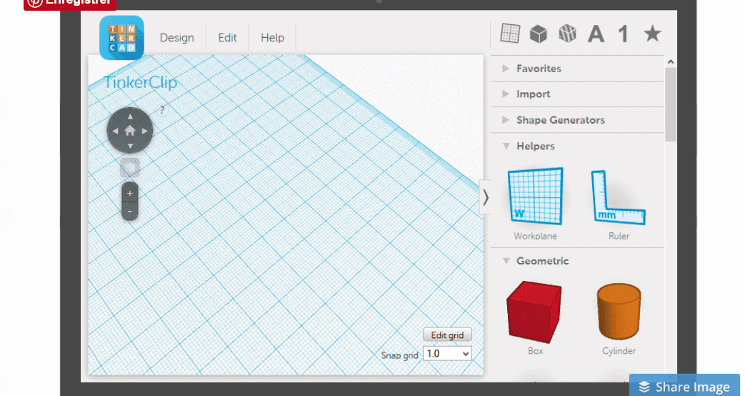Orbit view up with the top arrow
745x396 pixels.
coord(130,116)
